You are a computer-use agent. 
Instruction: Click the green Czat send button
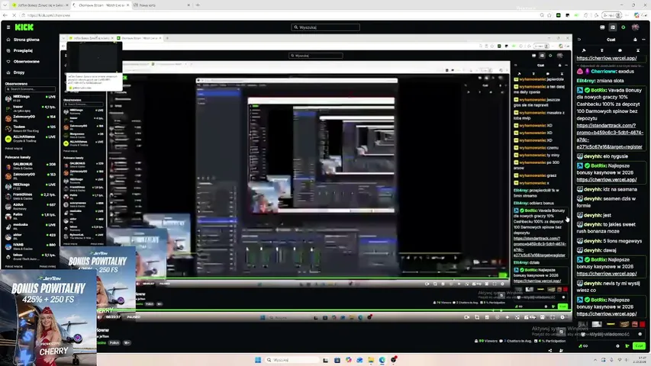pos(639,345)
